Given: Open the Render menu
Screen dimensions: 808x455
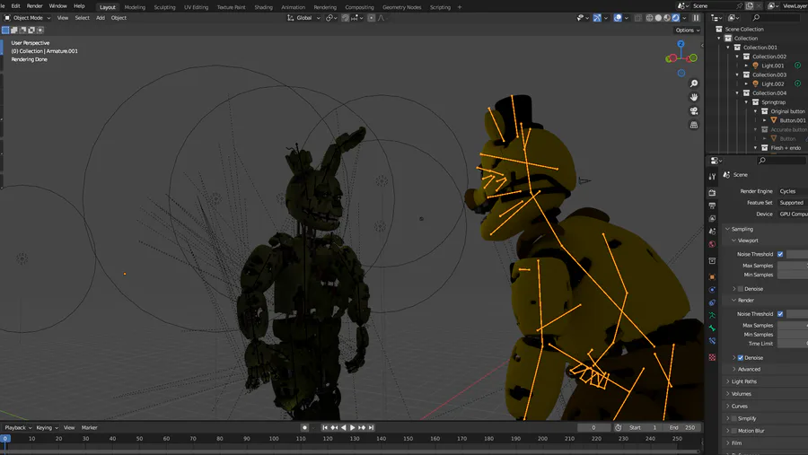Looking at the screenshot, I should pos(34,6).
